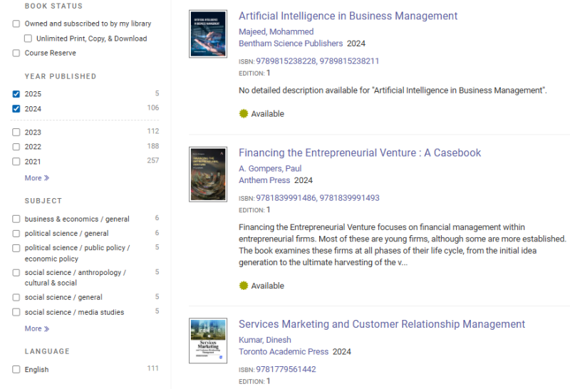Expand More under Year Published
The width and height of the screenshot is (570, 389).
[x=36, y=178]
